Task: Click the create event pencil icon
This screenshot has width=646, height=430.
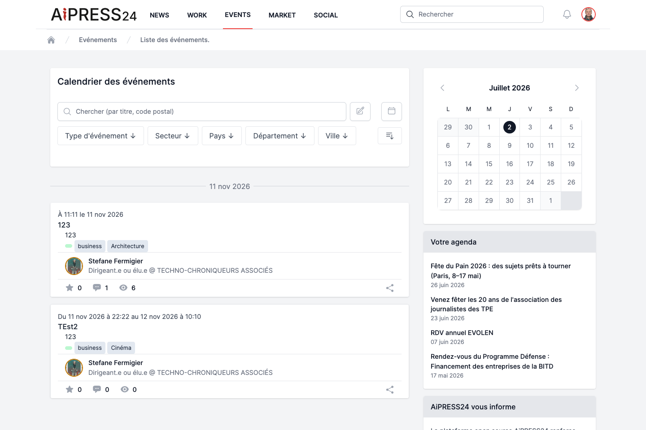Action: coord(360,111)
